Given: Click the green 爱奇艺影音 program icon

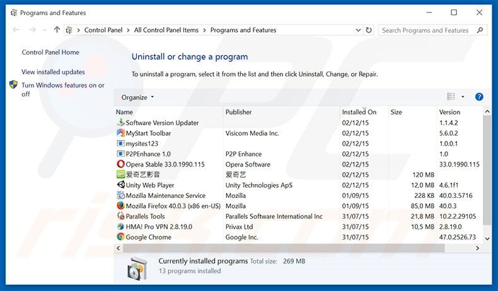Looking at the screenshot, I should click(120, 175).
